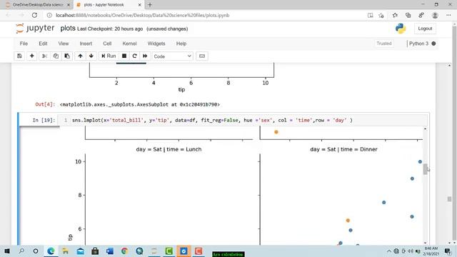Open the Favorites list icon
This screenshot has width=457, height=257.
395,15
